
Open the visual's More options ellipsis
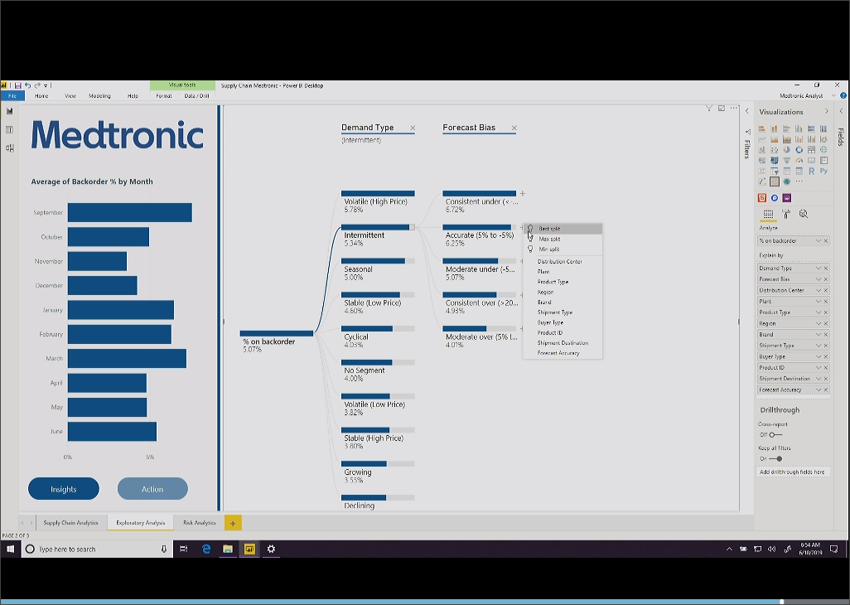point(734,109)
